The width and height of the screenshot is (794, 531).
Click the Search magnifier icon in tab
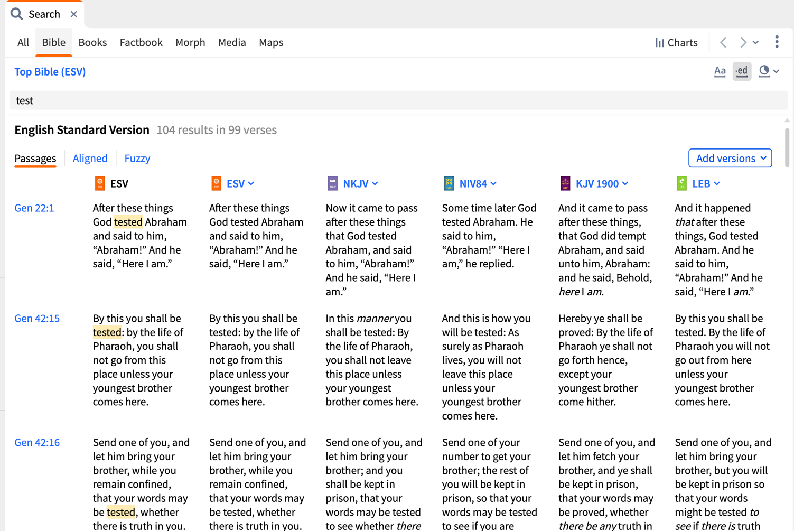coord(17,14)
